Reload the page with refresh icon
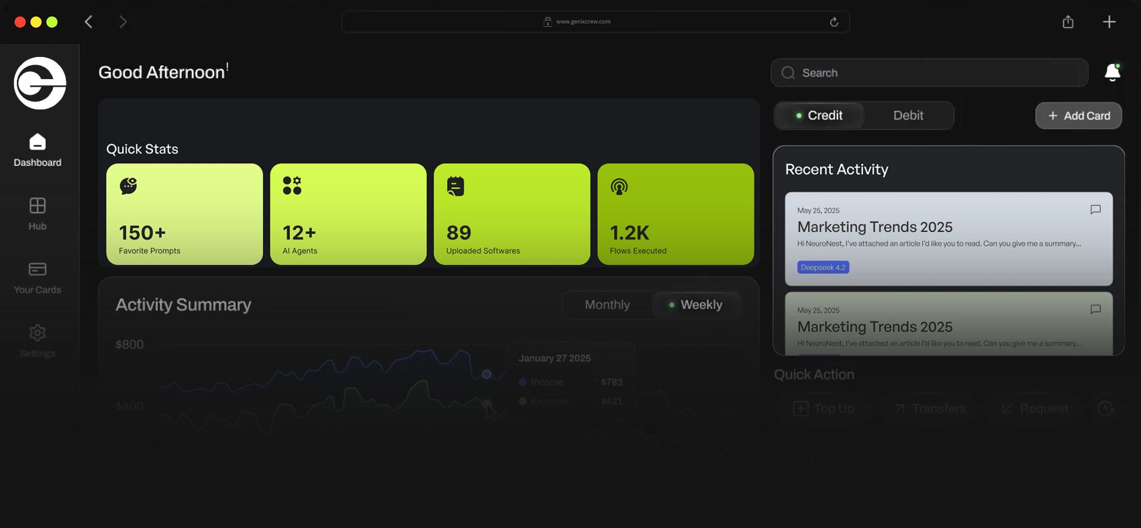This screenshot has width=1141, height=528. [x=834, y=21]
